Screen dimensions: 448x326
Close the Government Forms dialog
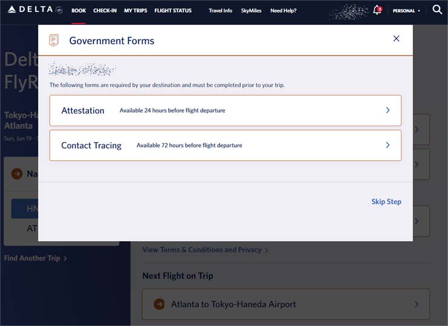[x=396, y=39]
